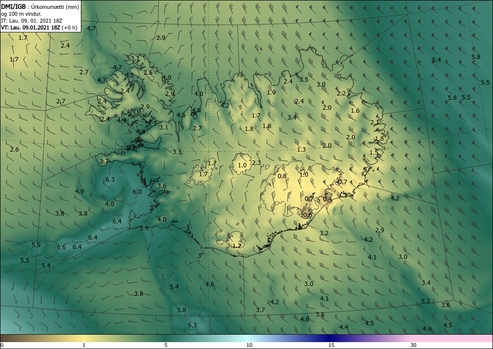Click the '3.2' value off the southeast coast

click(324, 233)
